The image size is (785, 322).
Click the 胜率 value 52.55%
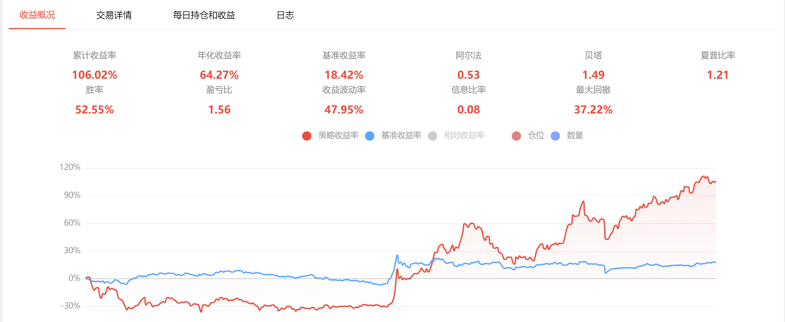(x=95, y=110)
